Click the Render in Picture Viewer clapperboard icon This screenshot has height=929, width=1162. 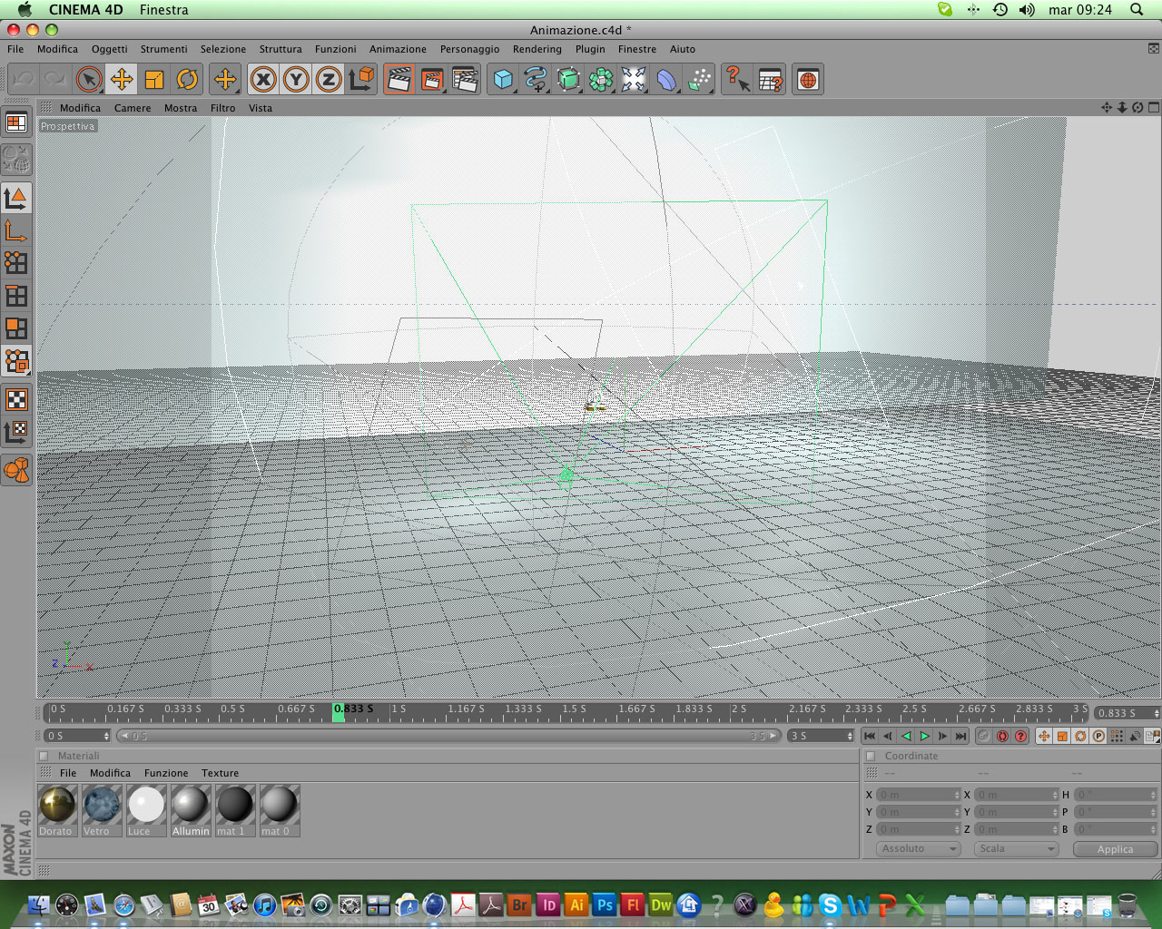point(431,80)
